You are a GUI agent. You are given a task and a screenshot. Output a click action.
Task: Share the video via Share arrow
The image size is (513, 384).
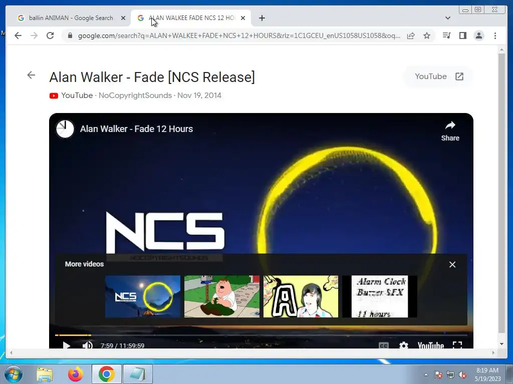(450, 130)
